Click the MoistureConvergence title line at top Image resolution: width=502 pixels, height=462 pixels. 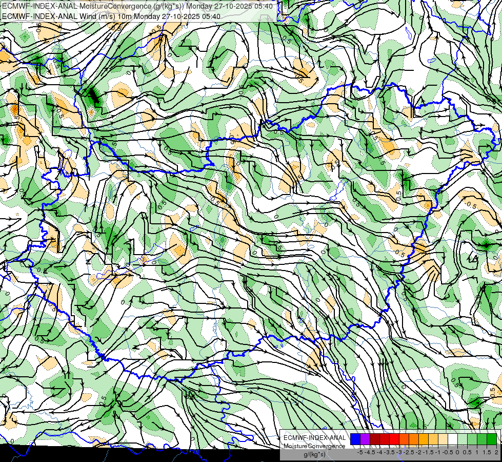click(137, 6)
